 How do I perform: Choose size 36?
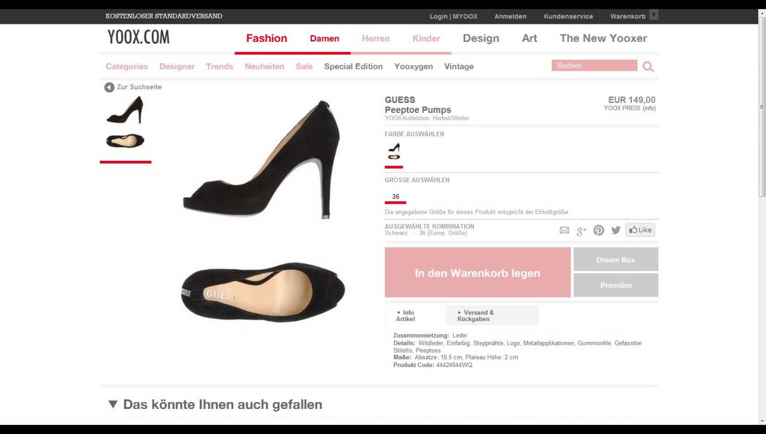point(396,197)
